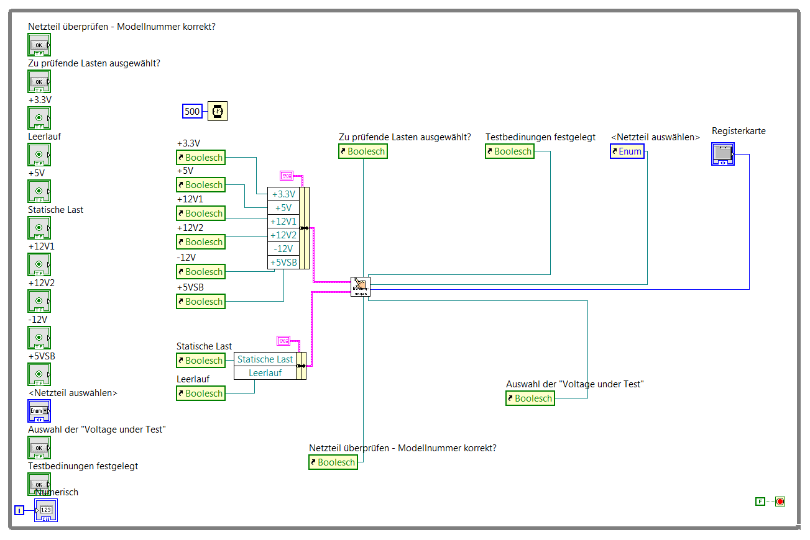
Task: Click the Testbedingungen festgelegt terminal on left
Action: pos(39,484)
